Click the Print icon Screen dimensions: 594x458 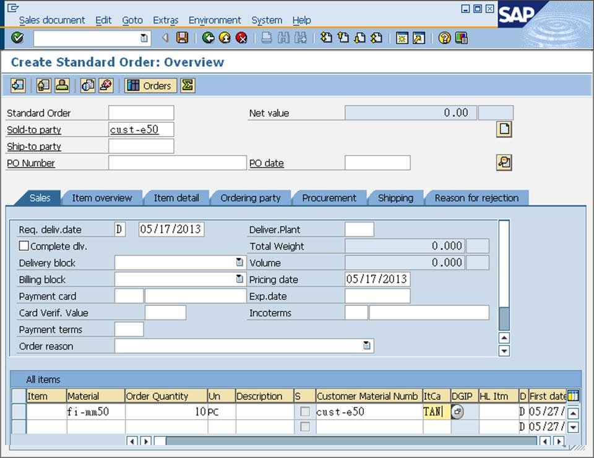(267, 38)
